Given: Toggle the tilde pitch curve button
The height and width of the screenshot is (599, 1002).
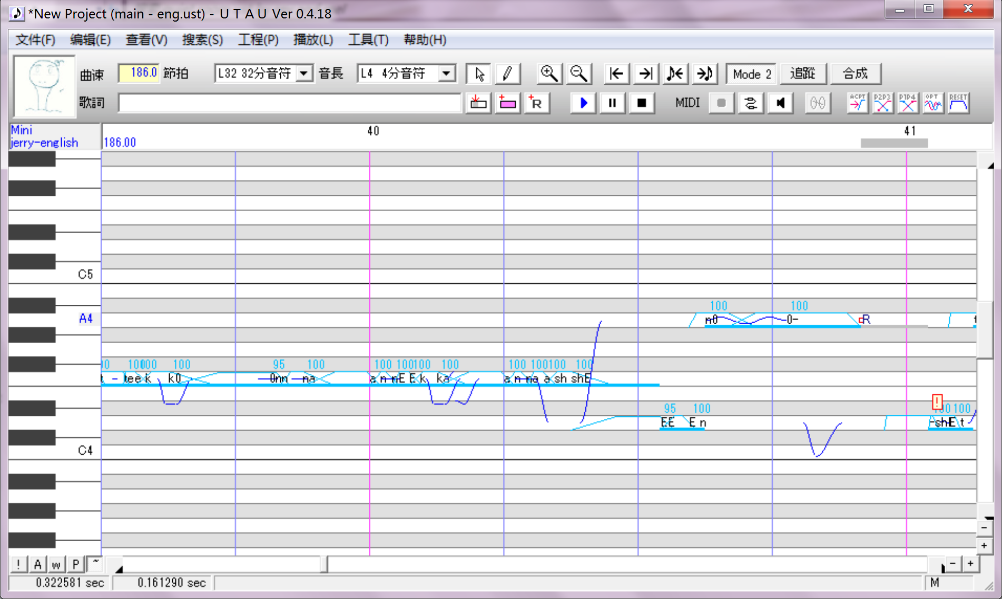Looking at the screenshot, I should tap(95, 565).
